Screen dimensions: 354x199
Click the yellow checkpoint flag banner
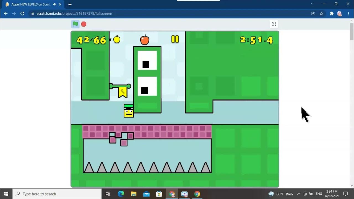123,92
